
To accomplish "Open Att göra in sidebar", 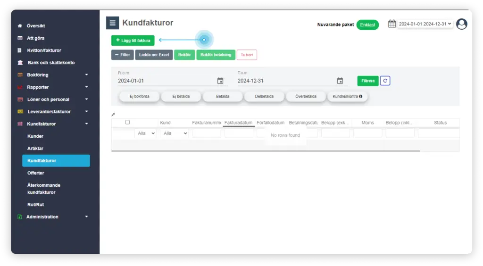I will [x=36, y=38].
